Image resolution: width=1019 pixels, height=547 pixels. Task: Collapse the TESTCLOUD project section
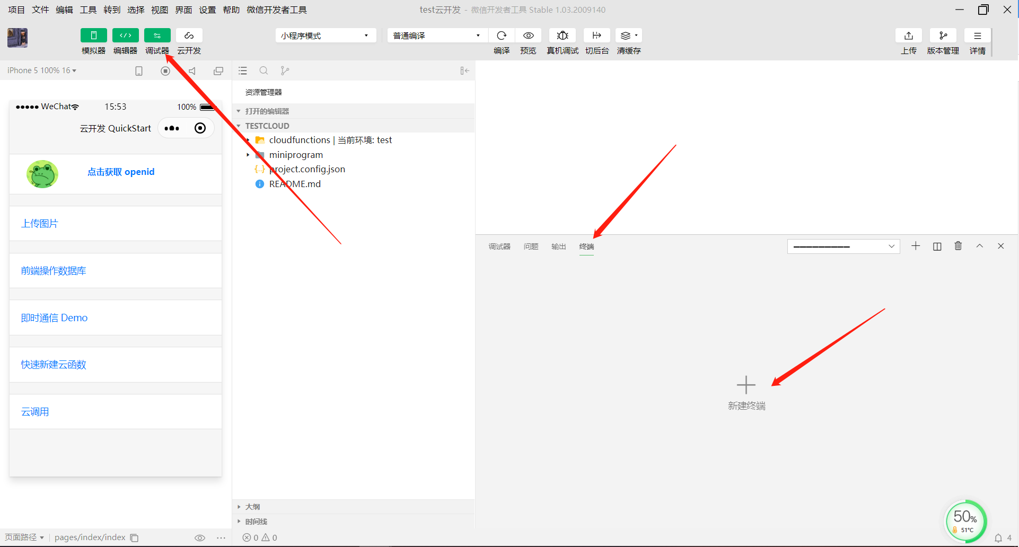(x=354, y=126)
